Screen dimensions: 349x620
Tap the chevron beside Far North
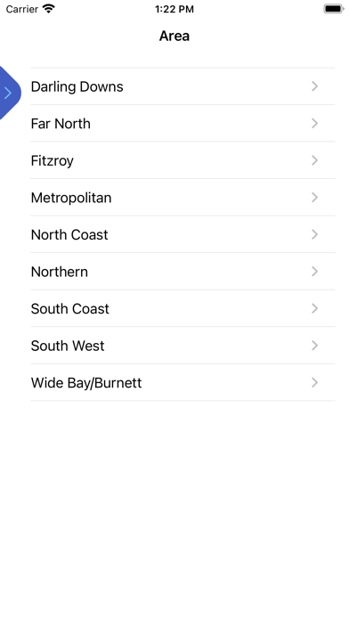314,123
